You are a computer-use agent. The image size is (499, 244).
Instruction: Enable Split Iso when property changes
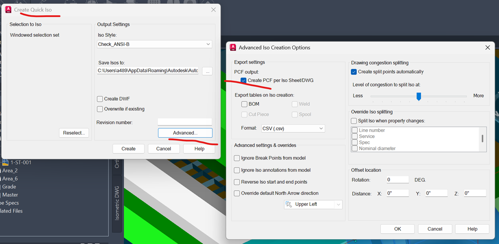click(354, 121)
